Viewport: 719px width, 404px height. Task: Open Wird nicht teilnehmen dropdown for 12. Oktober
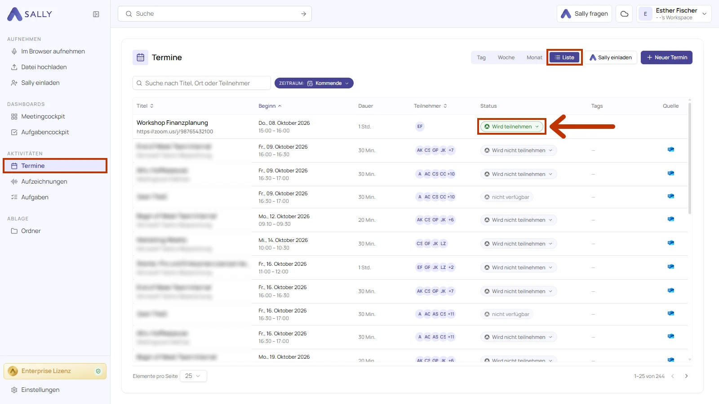click(519, 220)
